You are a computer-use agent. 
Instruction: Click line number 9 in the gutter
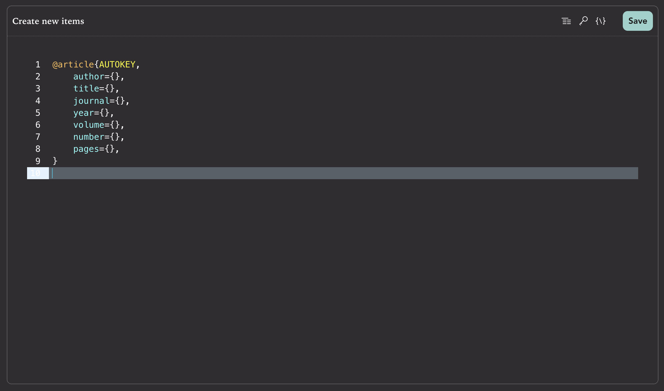[38, 161]
